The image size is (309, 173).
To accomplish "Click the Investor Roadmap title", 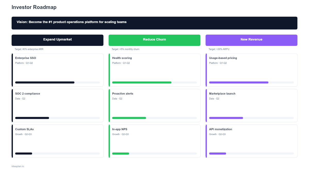I will (x=34, y=7).
